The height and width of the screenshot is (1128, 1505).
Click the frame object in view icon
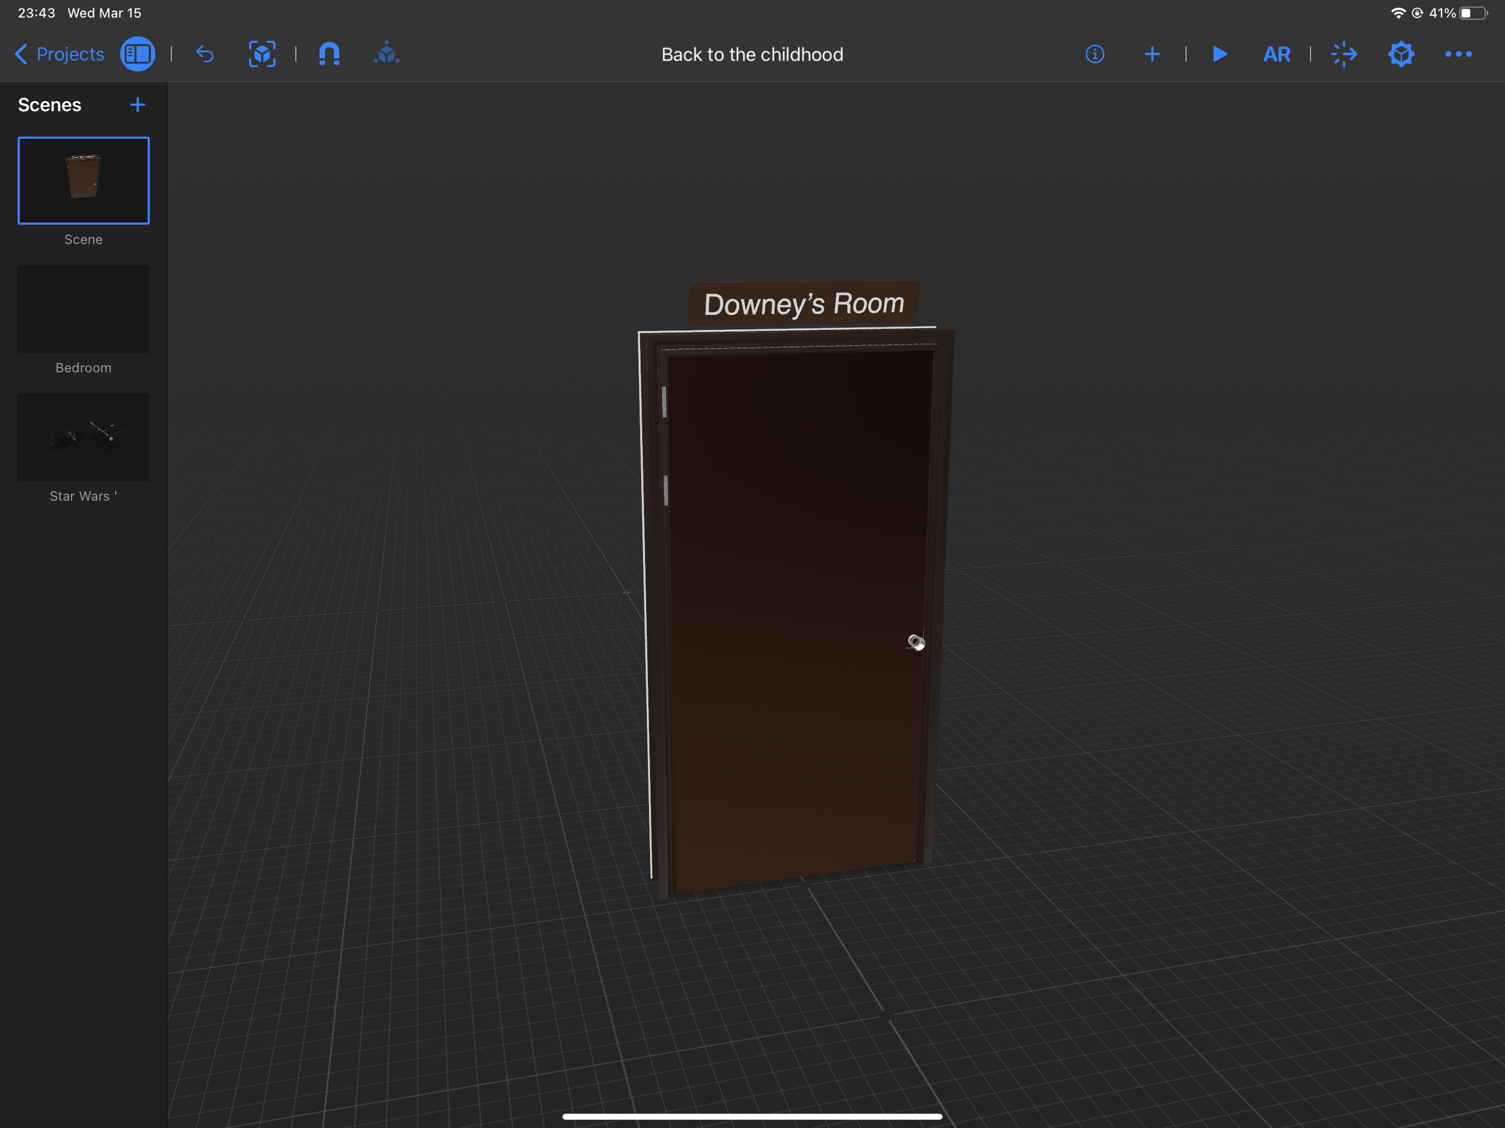pos(262,54)
